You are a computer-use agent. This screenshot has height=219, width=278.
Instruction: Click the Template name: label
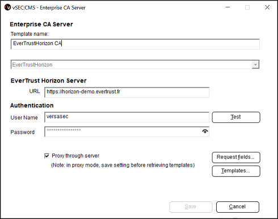pyautogui.click(x=30, y=34)
